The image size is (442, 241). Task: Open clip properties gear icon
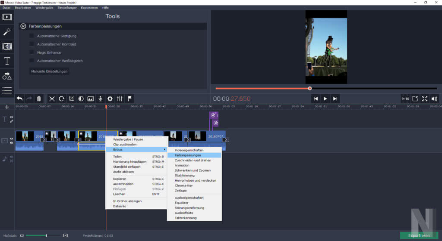(x=110, y=99)
